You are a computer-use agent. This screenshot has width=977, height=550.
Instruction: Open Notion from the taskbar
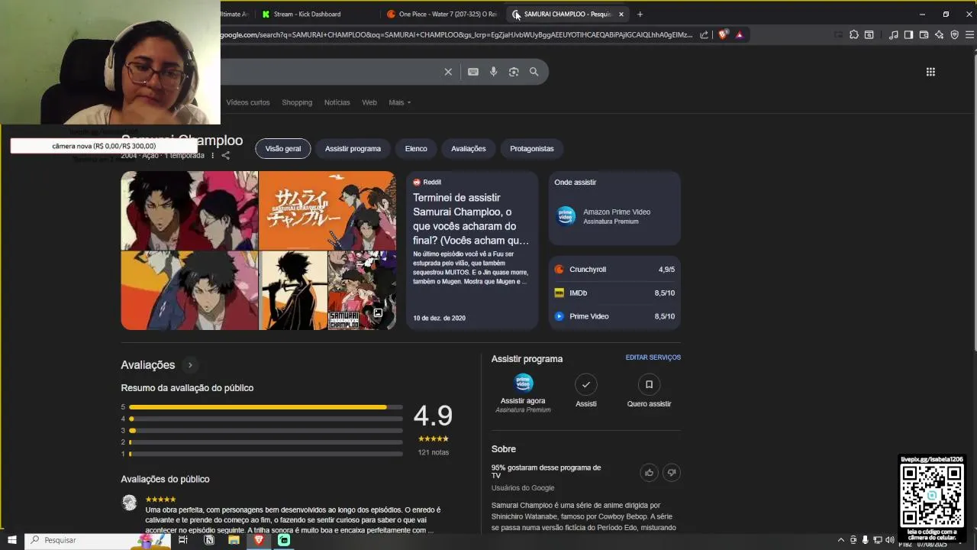pyautogui.click(x=209, y=540)
